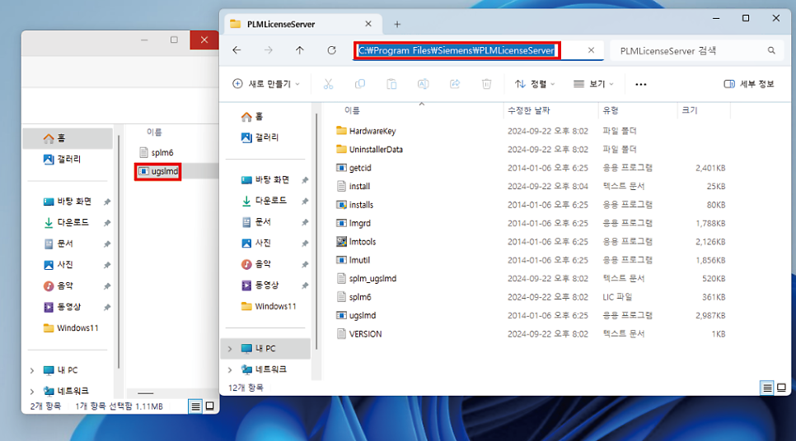Open the 정렬 sort dropdown

click(x=535, y=84)
